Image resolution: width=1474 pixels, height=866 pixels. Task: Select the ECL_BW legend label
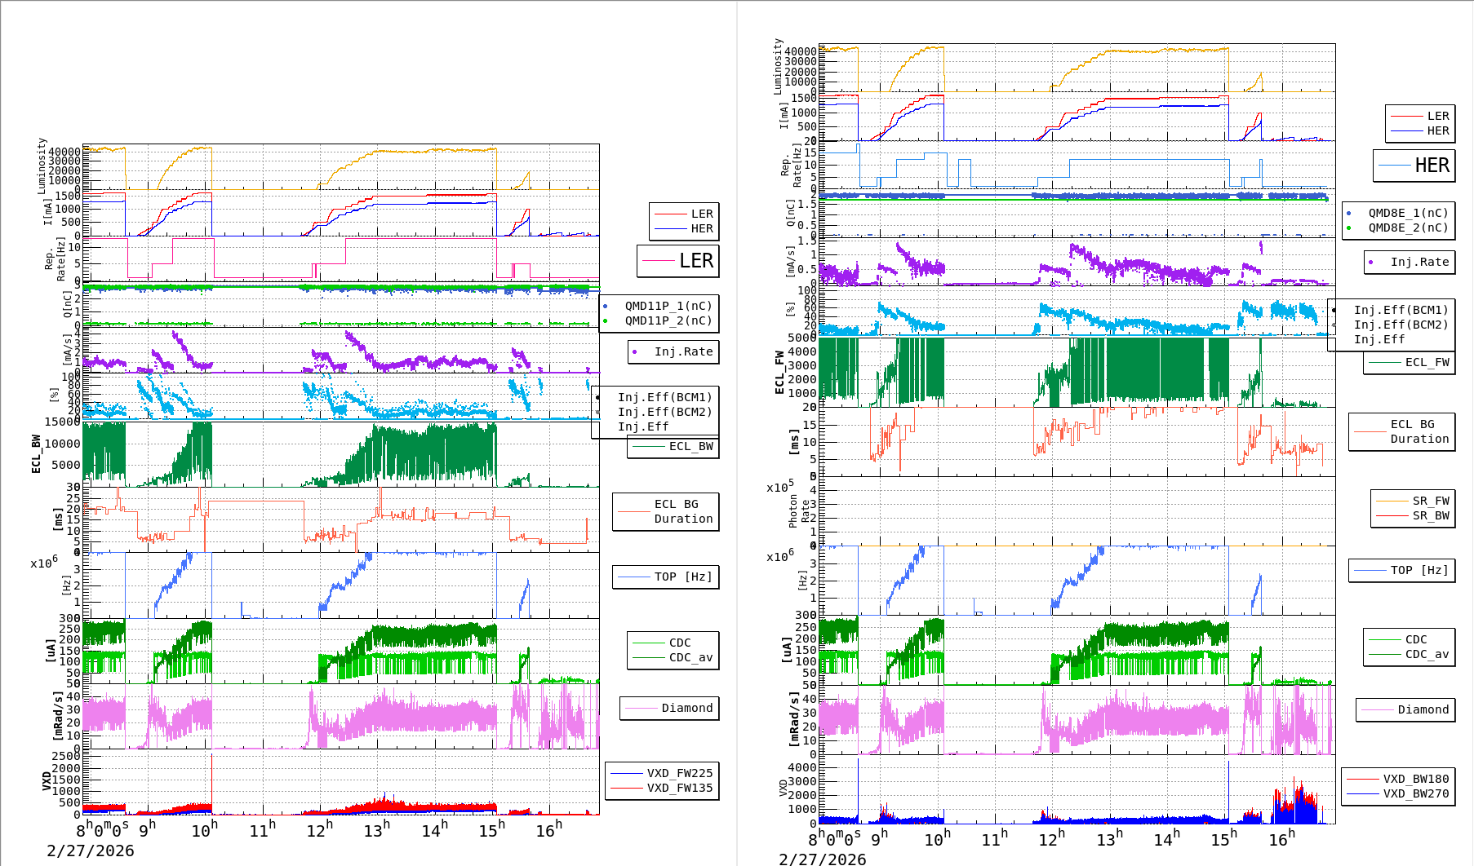690,446
